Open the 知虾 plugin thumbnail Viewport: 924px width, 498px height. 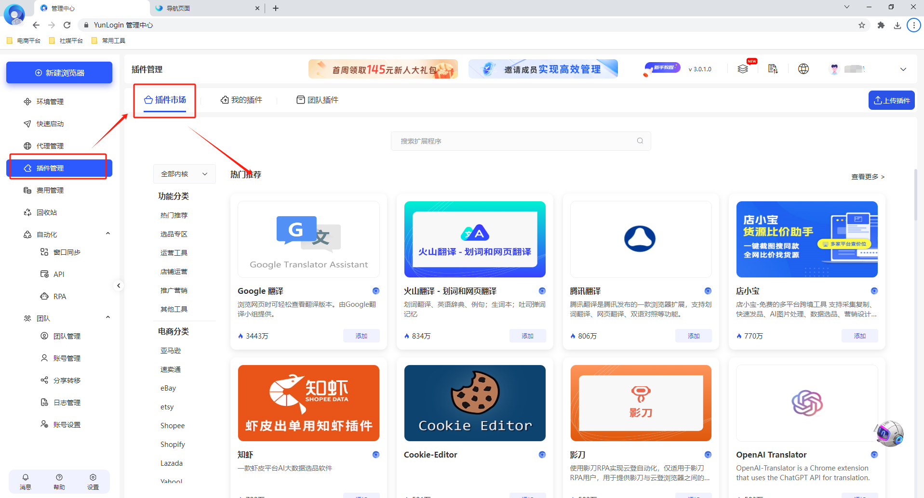click(x=308, y=403)
